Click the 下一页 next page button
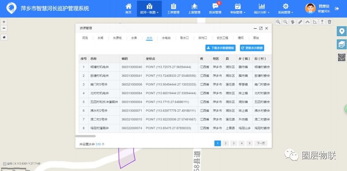The width and height of the screenshot is (347, 171). click(x=261, y=144)
